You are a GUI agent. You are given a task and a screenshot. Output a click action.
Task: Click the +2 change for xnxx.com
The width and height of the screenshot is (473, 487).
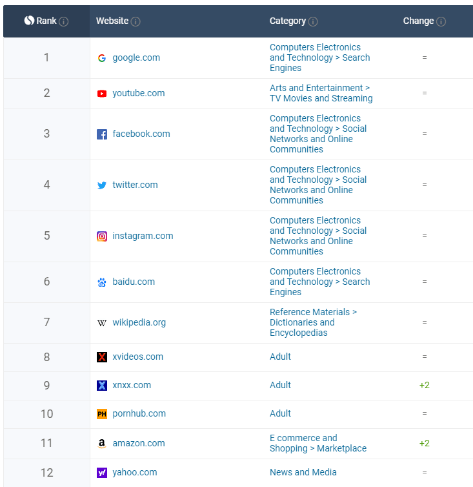[x=424, y=385]
